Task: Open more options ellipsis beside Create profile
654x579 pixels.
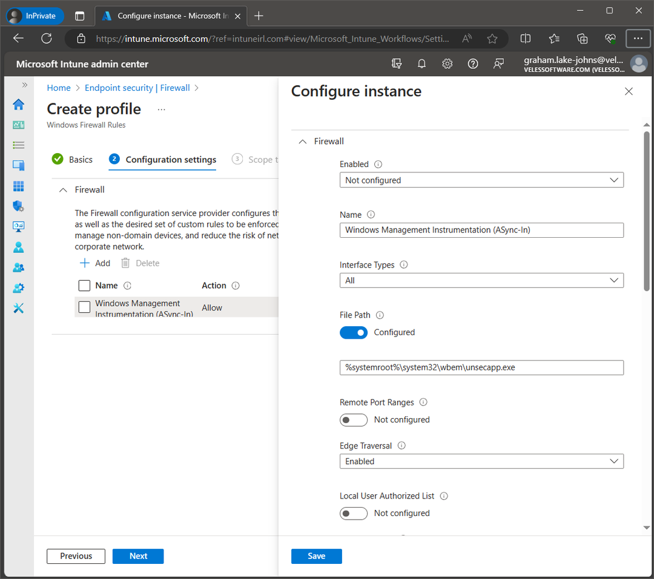Action: click(x=162, y=110)
